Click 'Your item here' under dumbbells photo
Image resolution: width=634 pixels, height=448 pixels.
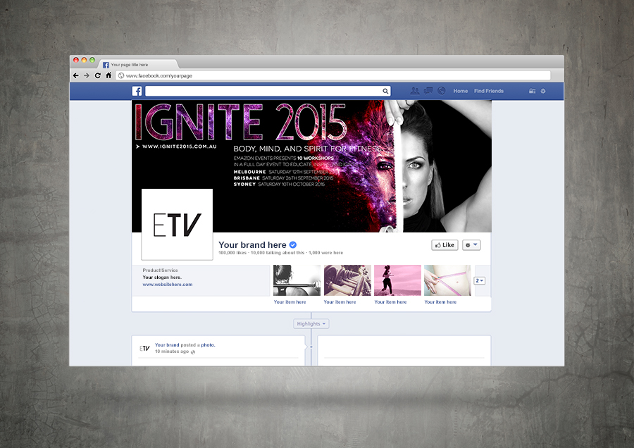point(340,302)
